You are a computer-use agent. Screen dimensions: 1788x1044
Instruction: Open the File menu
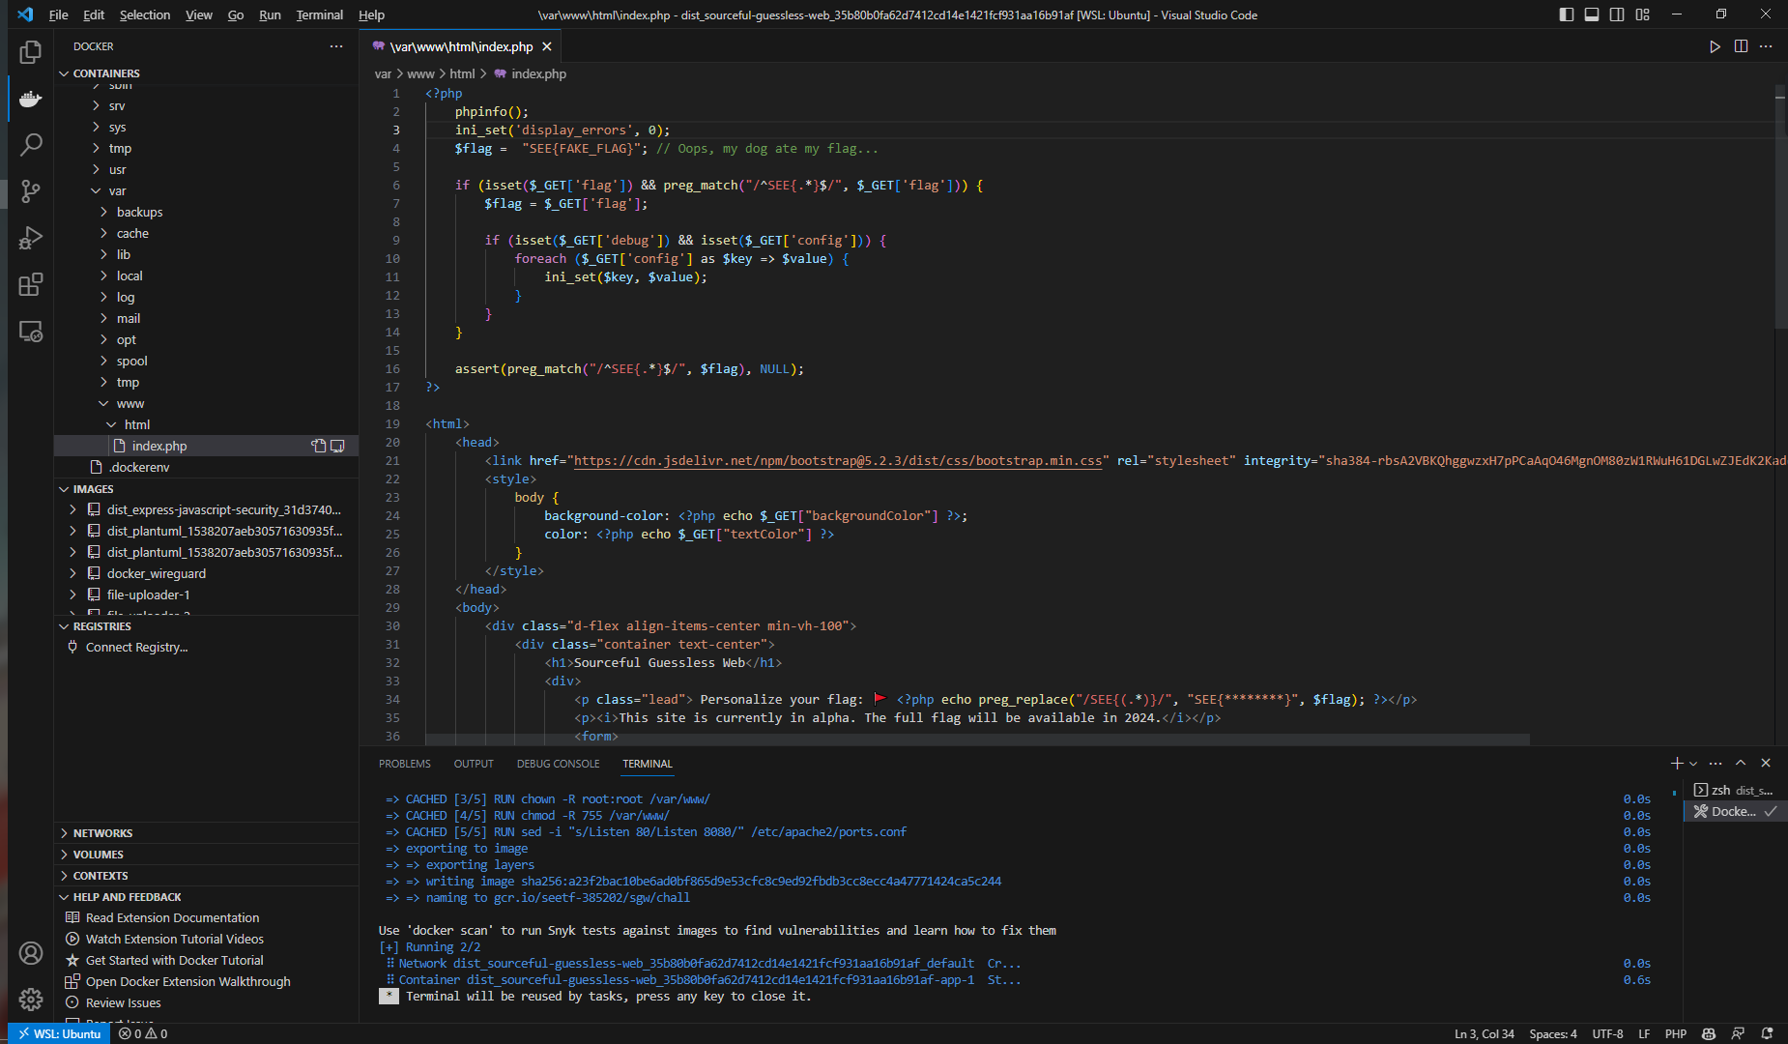tap(59, 14)
